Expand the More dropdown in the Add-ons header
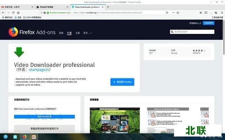Image resolution: width=225 pixels, height=140 pixels. pos(88,33)
